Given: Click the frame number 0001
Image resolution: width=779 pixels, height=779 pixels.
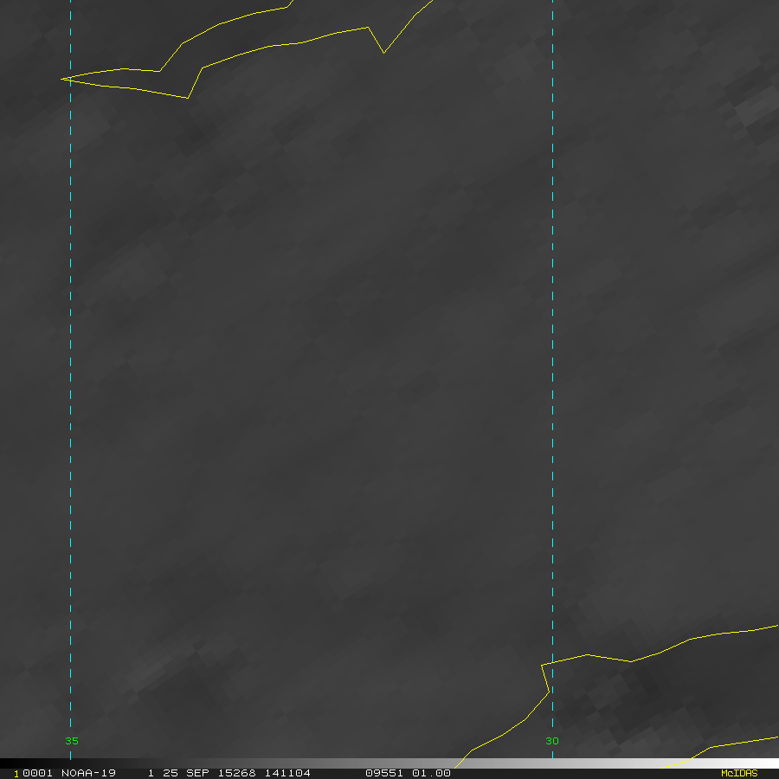Looking at the screenshot, I should tap(38, 773).
